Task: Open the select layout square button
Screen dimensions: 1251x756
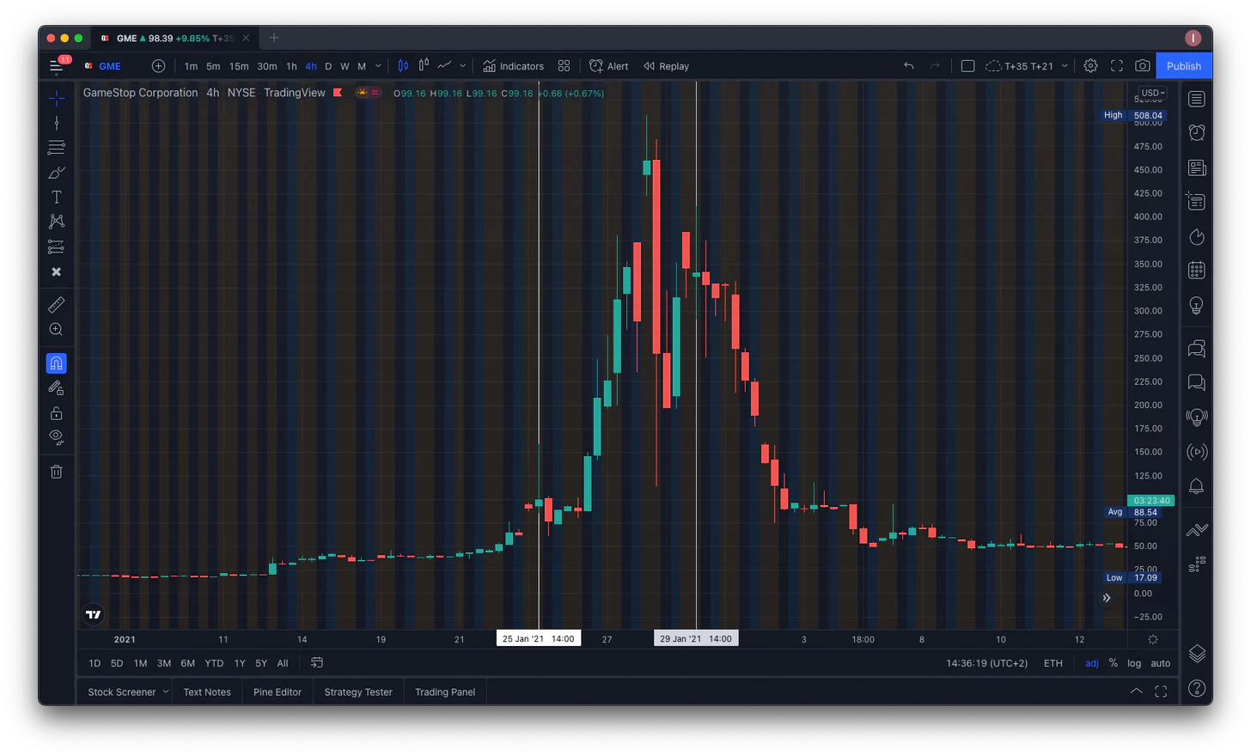Action: point(967,66)
